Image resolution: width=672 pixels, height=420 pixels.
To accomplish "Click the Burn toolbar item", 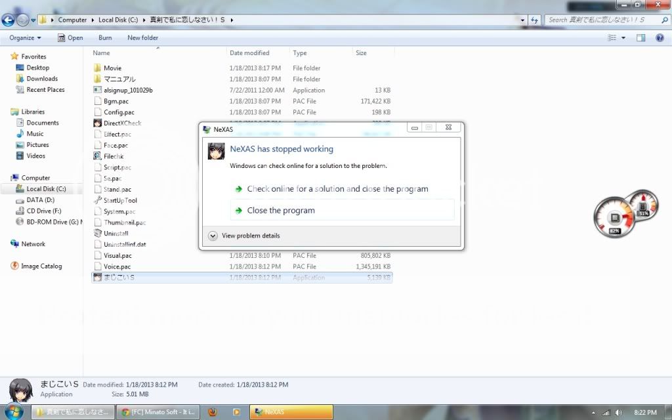I will click(x=105, y=38).
